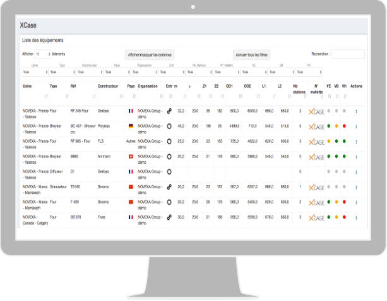This screenshot has width=387, height=301.
Task: Sort table by Constructeur column header
Action: tap(107, 86)
